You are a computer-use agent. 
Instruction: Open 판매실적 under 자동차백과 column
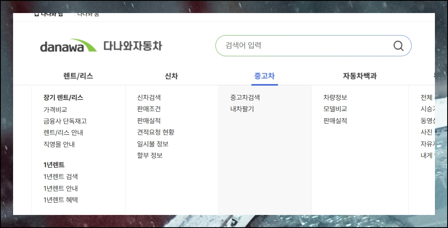(x=335, y=121)
